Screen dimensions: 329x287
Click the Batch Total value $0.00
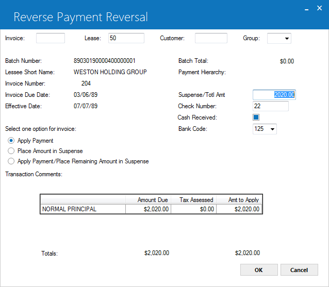(287, 61)
